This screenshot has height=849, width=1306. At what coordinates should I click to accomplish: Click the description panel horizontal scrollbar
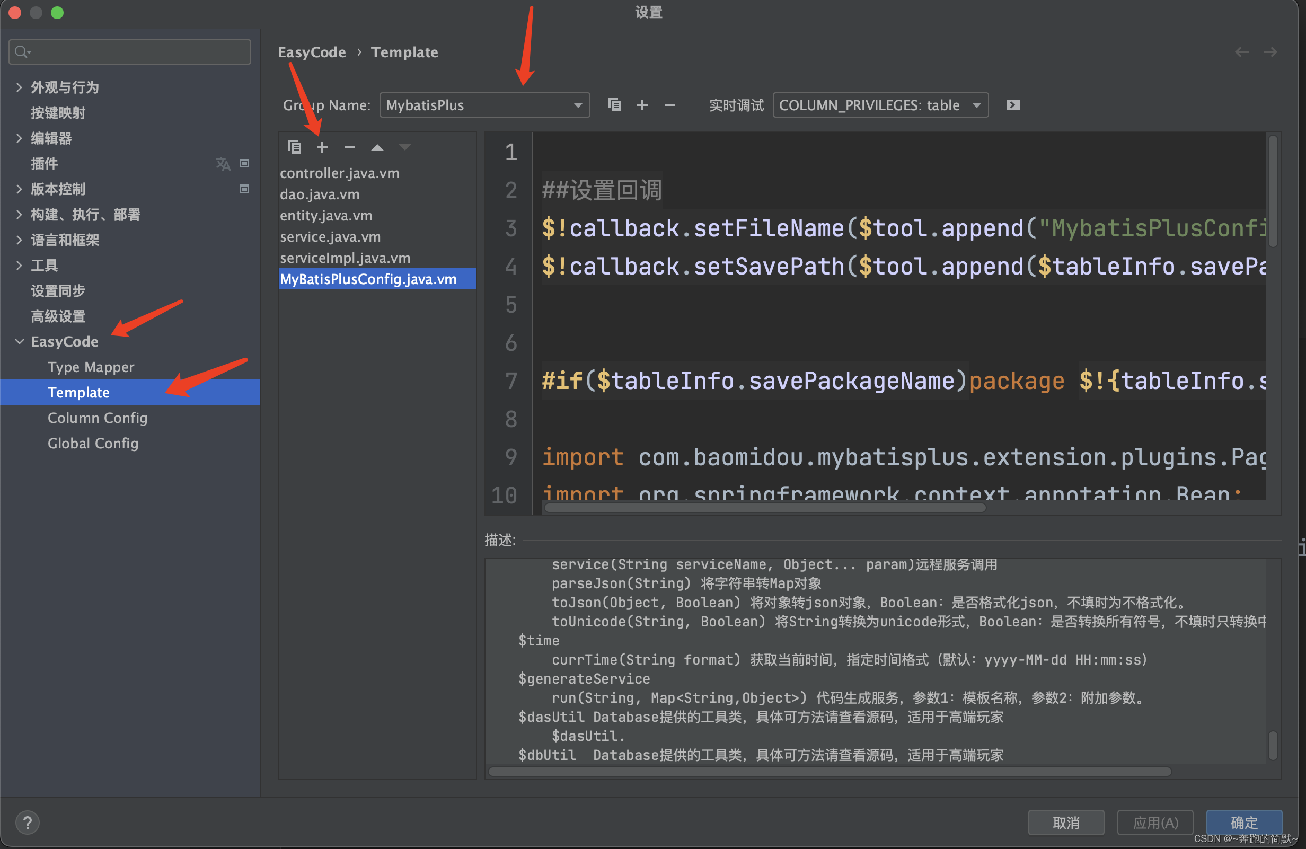(x=830, y=771)
